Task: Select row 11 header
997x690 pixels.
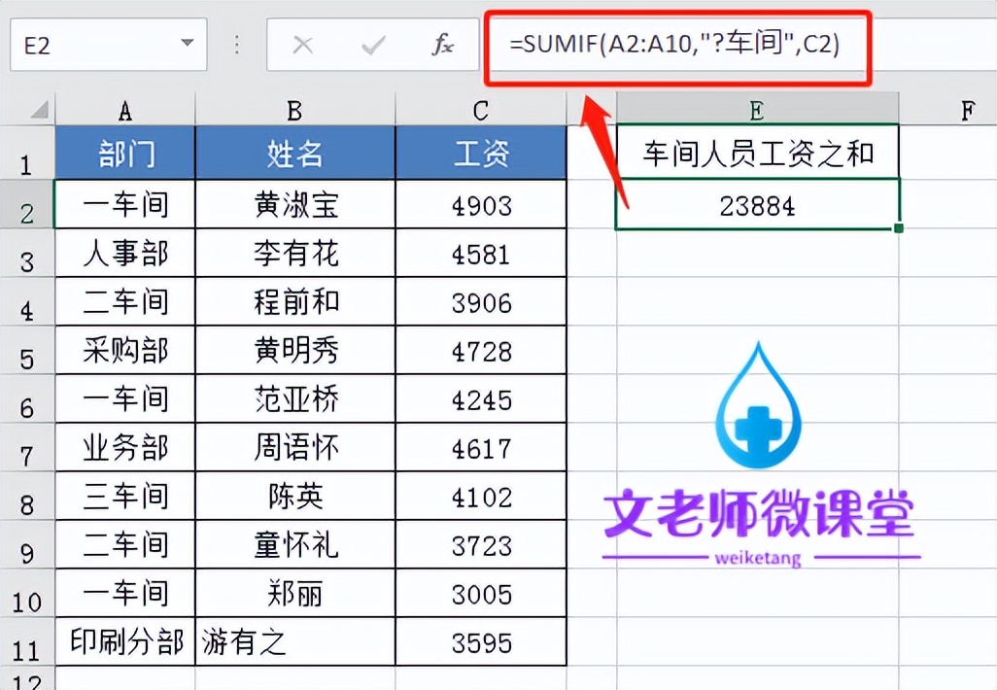Action: click(x=26, y=641)
